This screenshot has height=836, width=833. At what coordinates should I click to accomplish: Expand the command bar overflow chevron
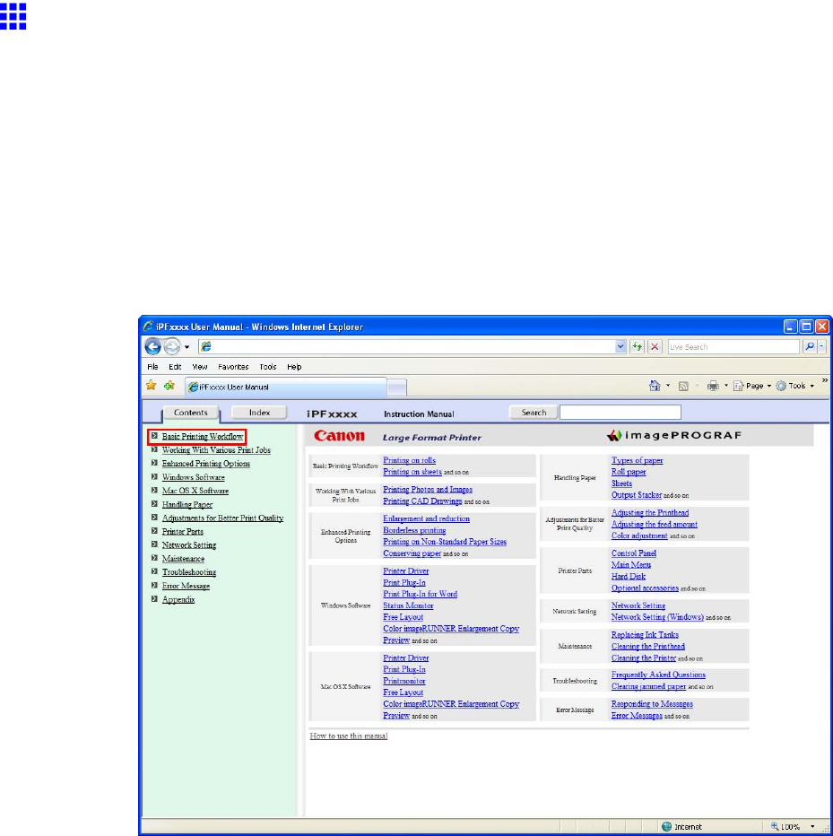pyautogui.click(x=824, y=380)
